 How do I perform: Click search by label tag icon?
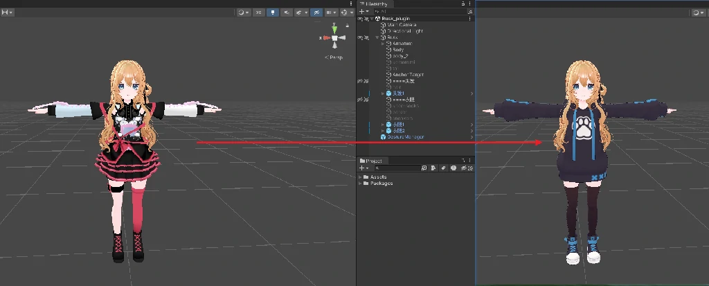point(442,168)
